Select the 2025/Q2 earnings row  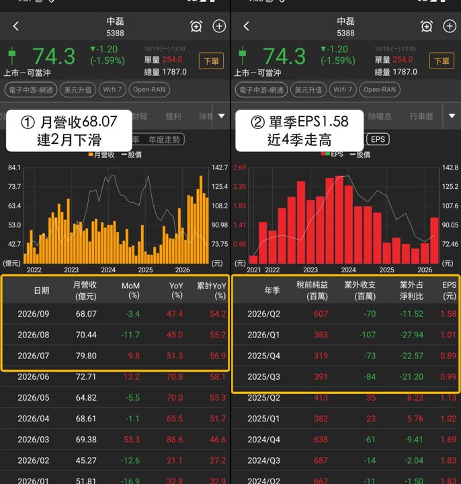tap(346, 397)
